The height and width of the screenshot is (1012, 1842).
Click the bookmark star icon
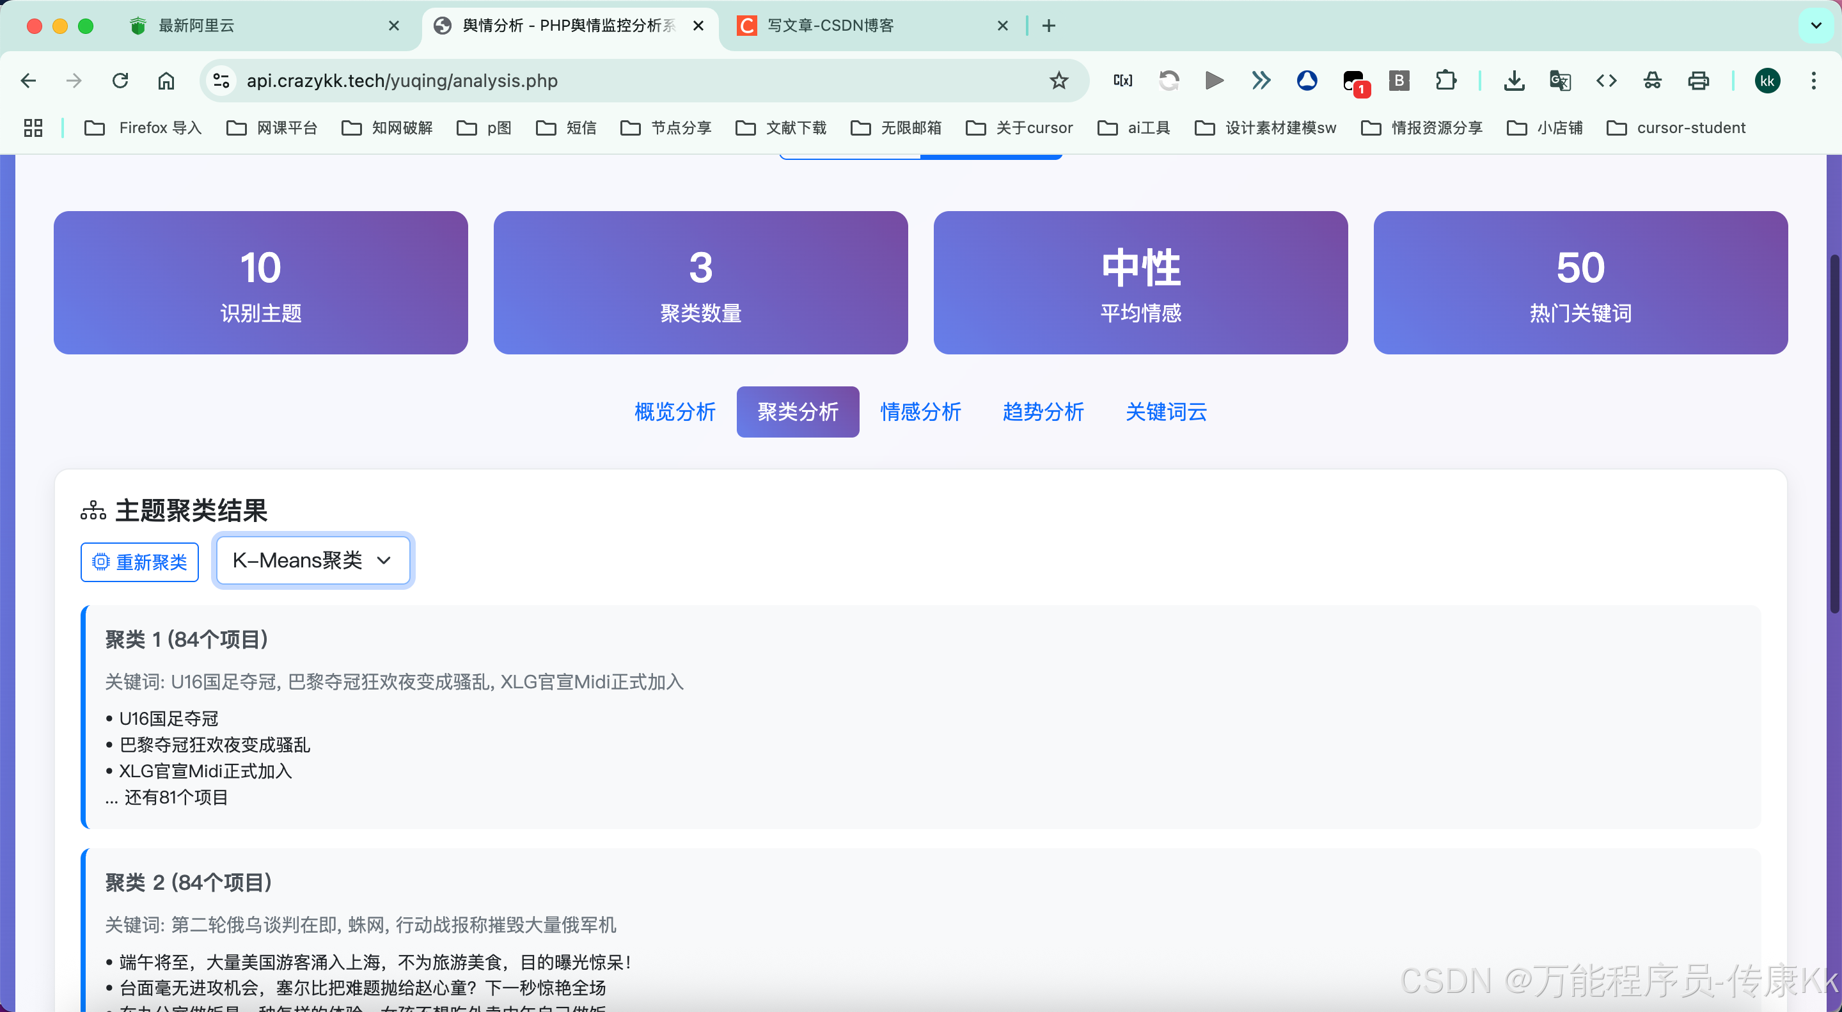click(x=1059, y=81)
